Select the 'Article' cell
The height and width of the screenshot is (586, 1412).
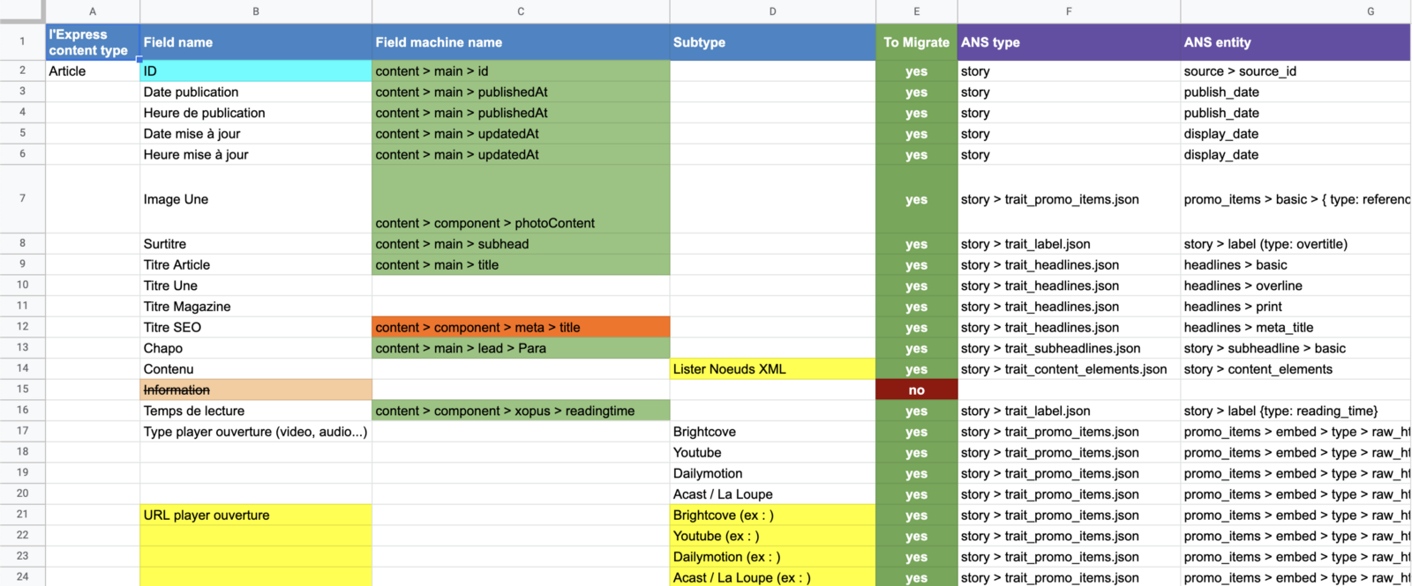point(93,71)
